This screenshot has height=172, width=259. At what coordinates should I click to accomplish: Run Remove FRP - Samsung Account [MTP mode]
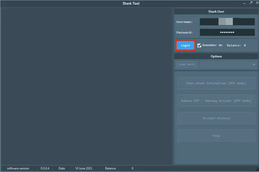(x=216, y=101)
